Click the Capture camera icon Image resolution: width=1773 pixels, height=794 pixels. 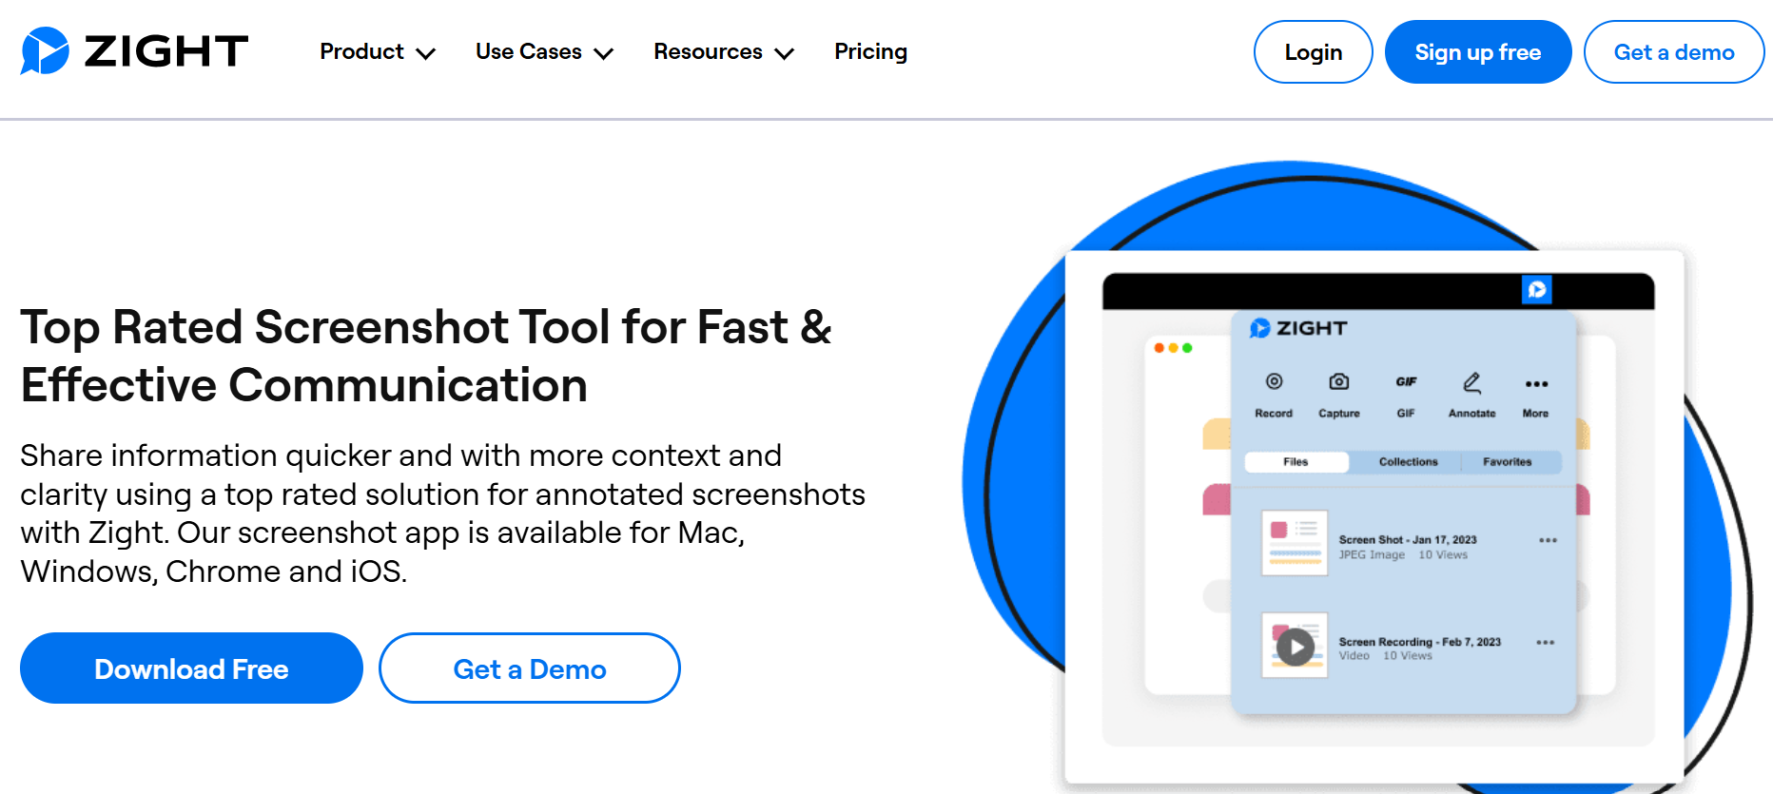[x=1339, y=382]
